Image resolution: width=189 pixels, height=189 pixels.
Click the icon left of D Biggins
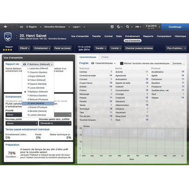point(21,27)
